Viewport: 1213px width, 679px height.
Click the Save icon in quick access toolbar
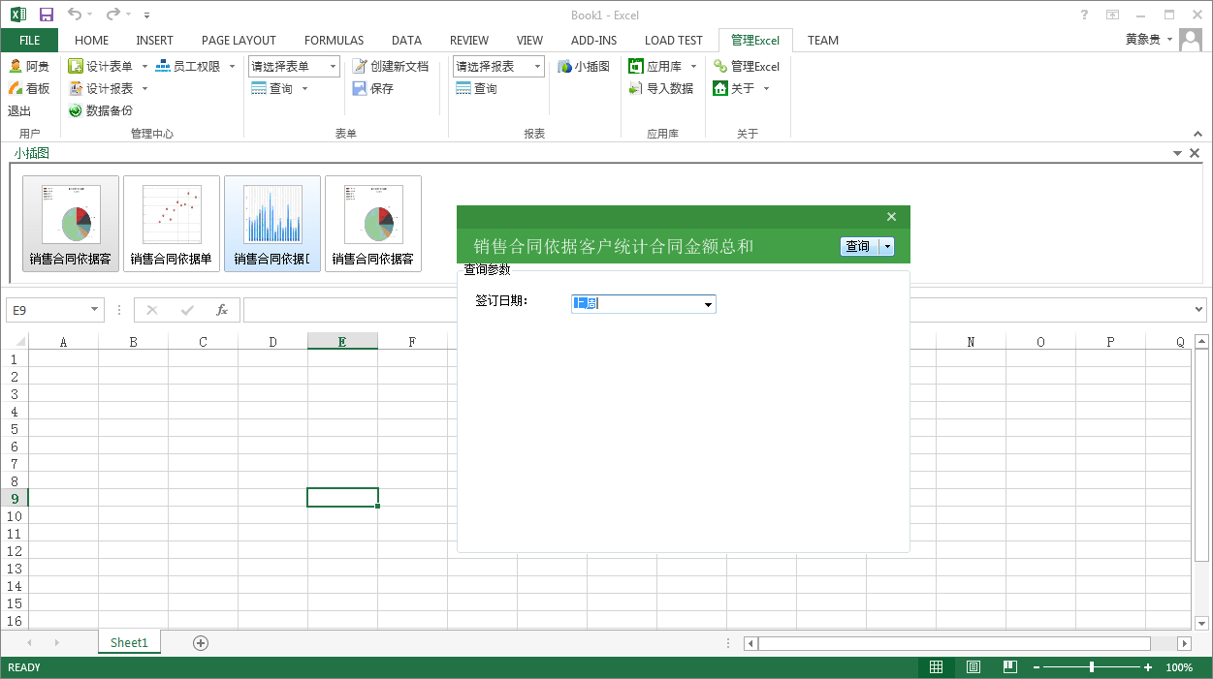point(47,15)
